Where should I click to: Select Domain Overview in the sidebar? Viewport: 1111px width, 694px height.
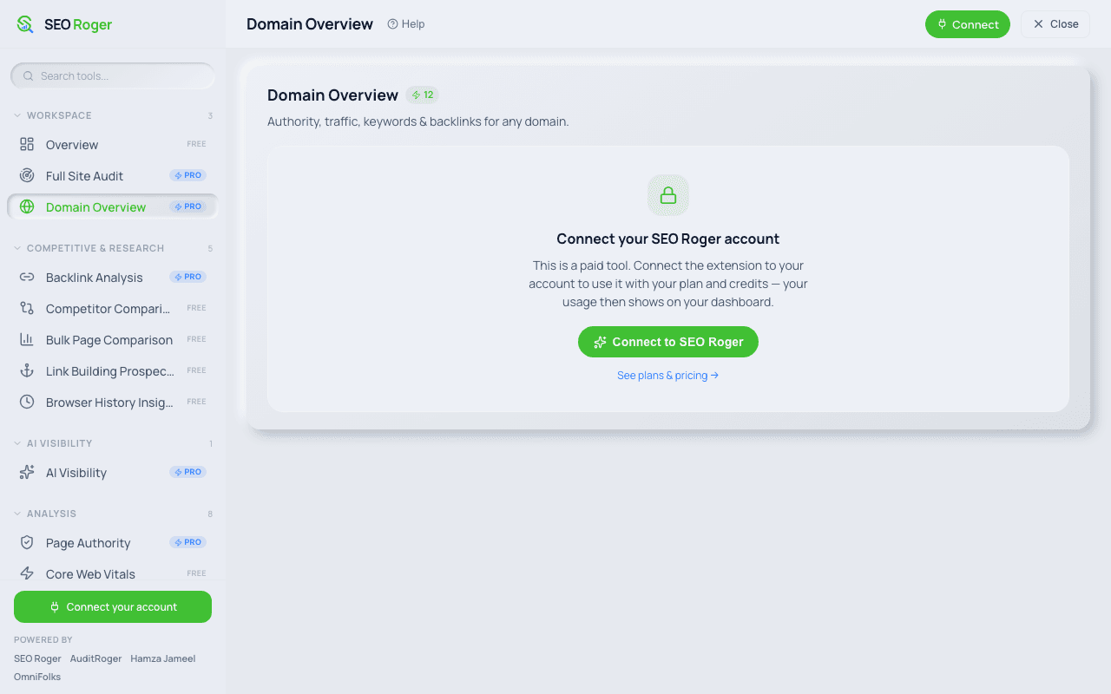pyautogui.click(x=113, y=206)
